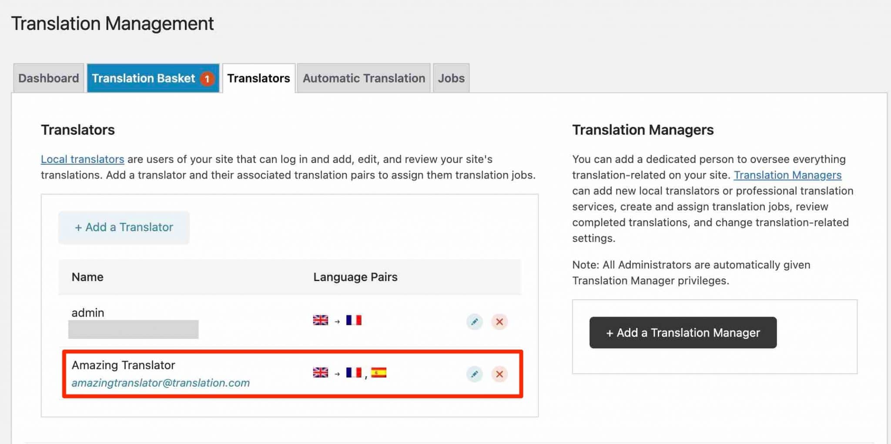Click the Translation Basket count badge
This screenshot has height=444, width=891.
click(208, 79)
